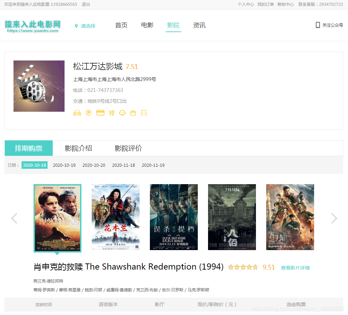Go to 首页 home page
The width and height of the screenshot is (348, 315).
coord(121,25)
